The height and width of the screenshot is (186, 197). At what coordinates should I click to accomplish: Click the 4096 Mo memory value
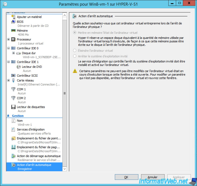point(23,35)
